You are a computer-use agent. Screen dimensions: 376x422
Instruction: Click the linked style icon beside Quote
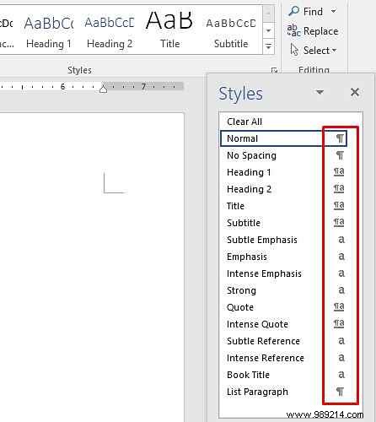pyautogui.click(x=339, y=306)
